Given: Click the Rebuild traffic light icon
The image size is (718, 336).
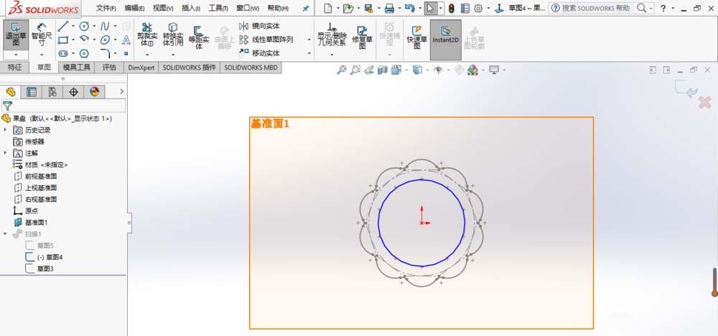Looking at the screenshot, I should [x=451, y=8].
